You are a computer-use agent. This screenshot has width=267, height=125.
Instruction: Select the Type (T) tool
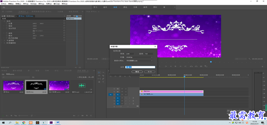pyautogui.click(x=103, y=82)
